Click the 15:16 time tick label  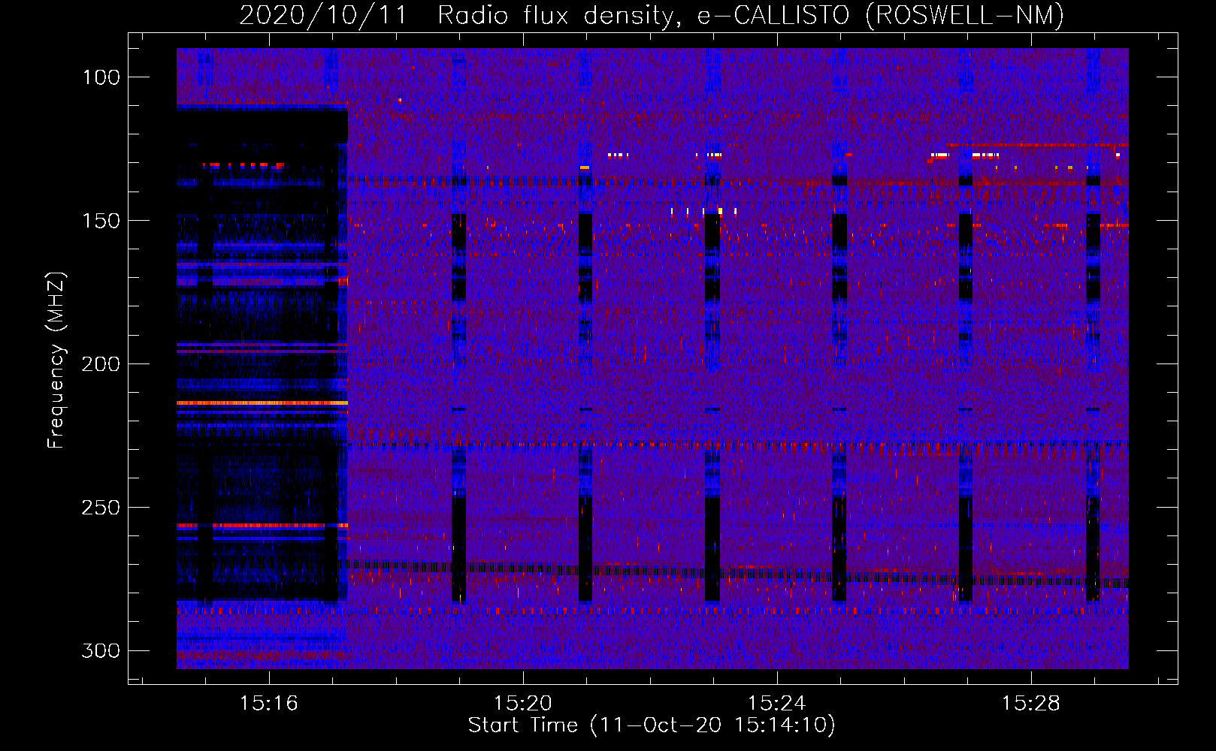click(268, 704)
